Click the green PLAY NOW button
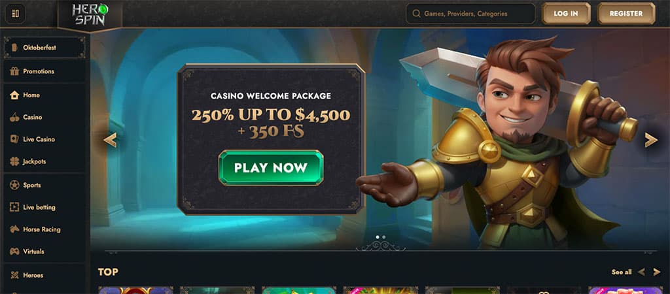670x294 pixels. click(x=271, y=168)
